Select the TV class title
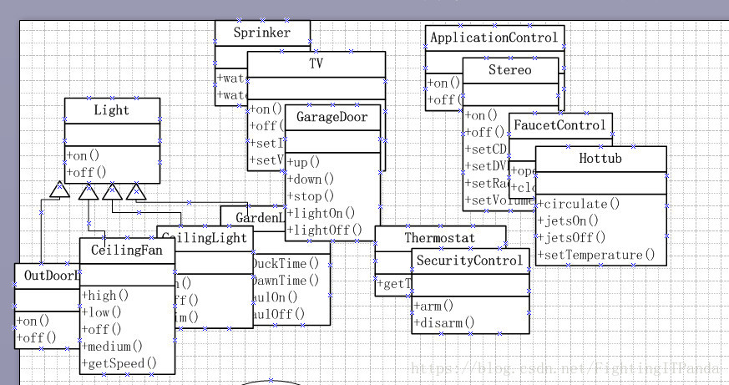This screenshot has width=729, height=385. point(316,63)
